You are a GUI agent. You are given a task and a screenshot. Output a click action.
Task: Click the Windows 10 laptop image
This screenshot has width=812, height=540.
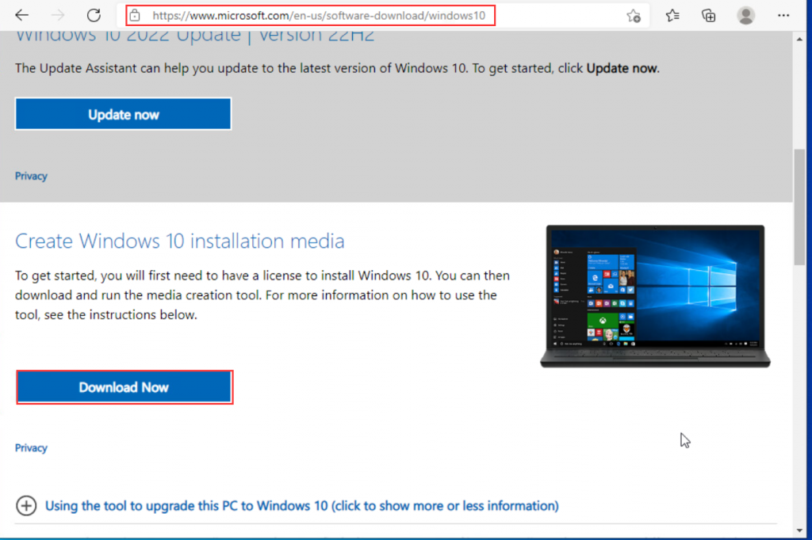pos(655,296)
